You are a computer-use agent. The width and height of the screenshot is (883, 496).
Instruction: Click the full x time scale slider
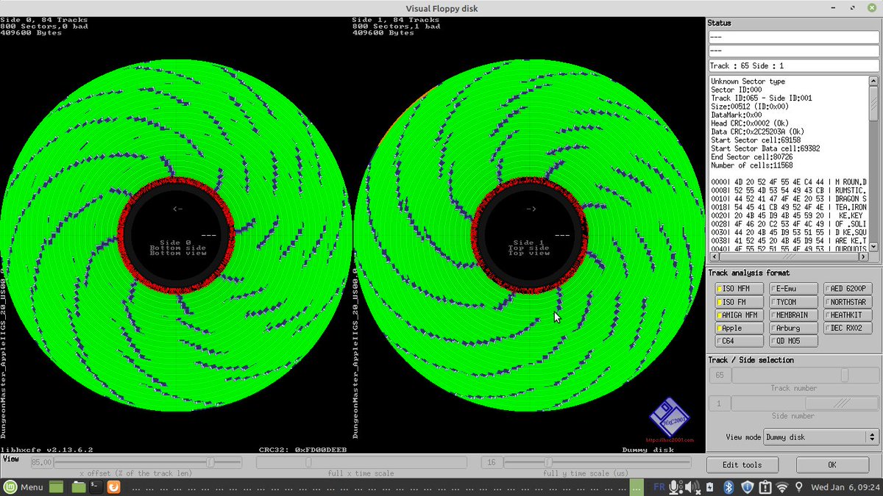(x=361, y=462)
